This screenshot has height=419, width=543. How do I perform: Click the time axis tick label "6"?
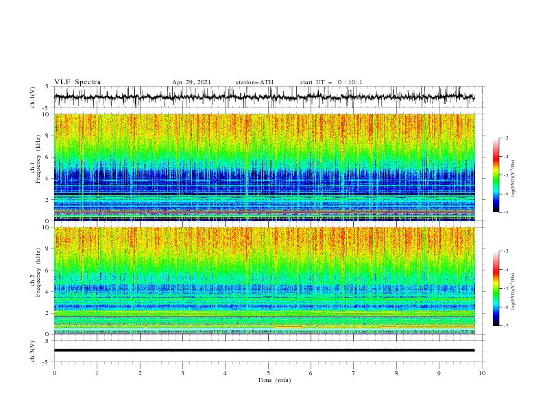[311, 373]
